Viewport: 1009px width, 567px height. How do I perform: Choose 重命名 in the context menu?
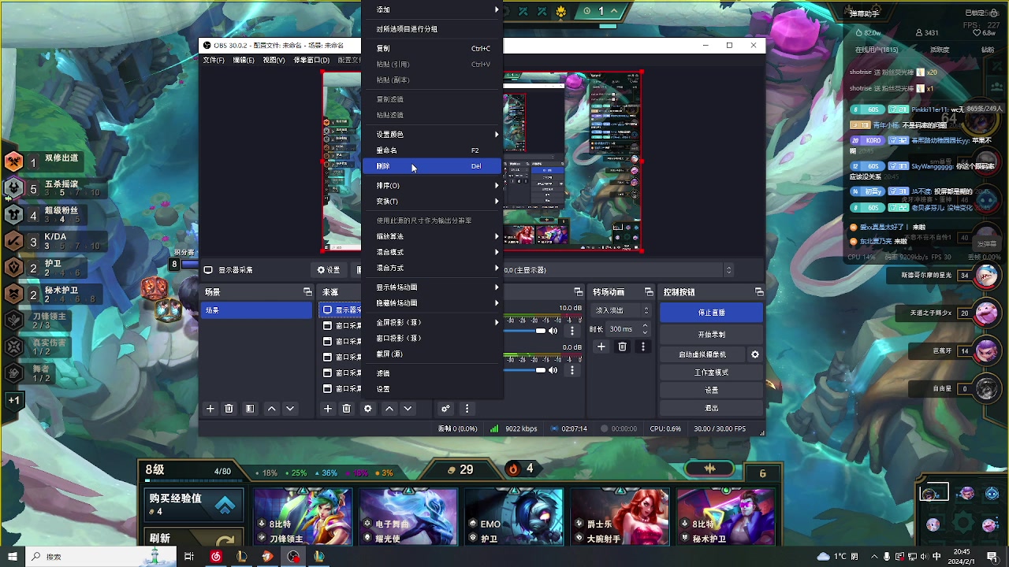tap(433, 150)
